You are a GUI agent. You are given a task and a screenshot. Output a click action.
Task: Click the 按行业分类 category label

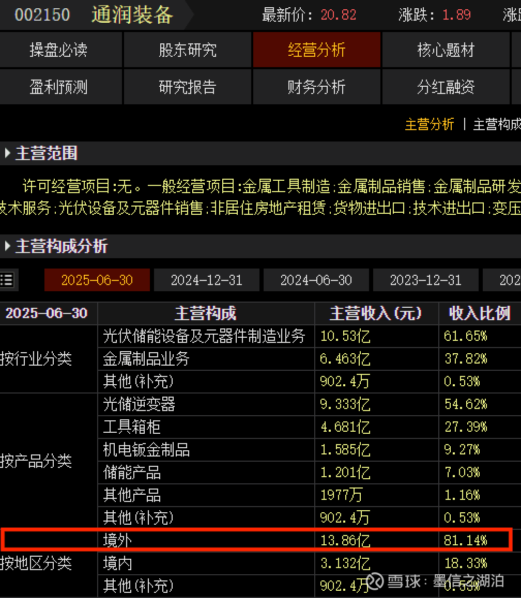[x=36, y=359]
